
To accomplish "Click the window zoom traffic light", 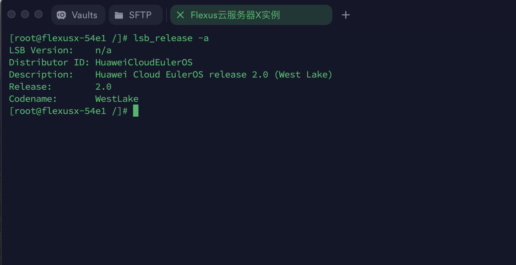I will 38,14.
